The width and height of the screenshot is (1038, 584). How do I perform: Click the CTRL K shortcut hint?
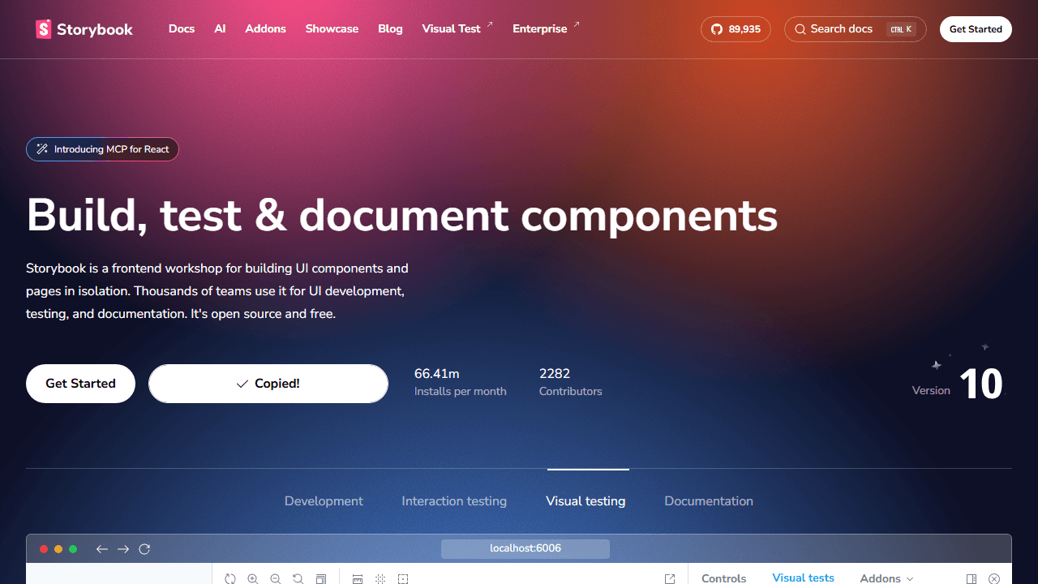point(901,29)
